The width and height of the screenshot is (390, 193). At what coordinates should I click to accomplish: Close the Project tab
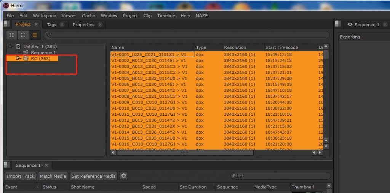tap(36, 24)
